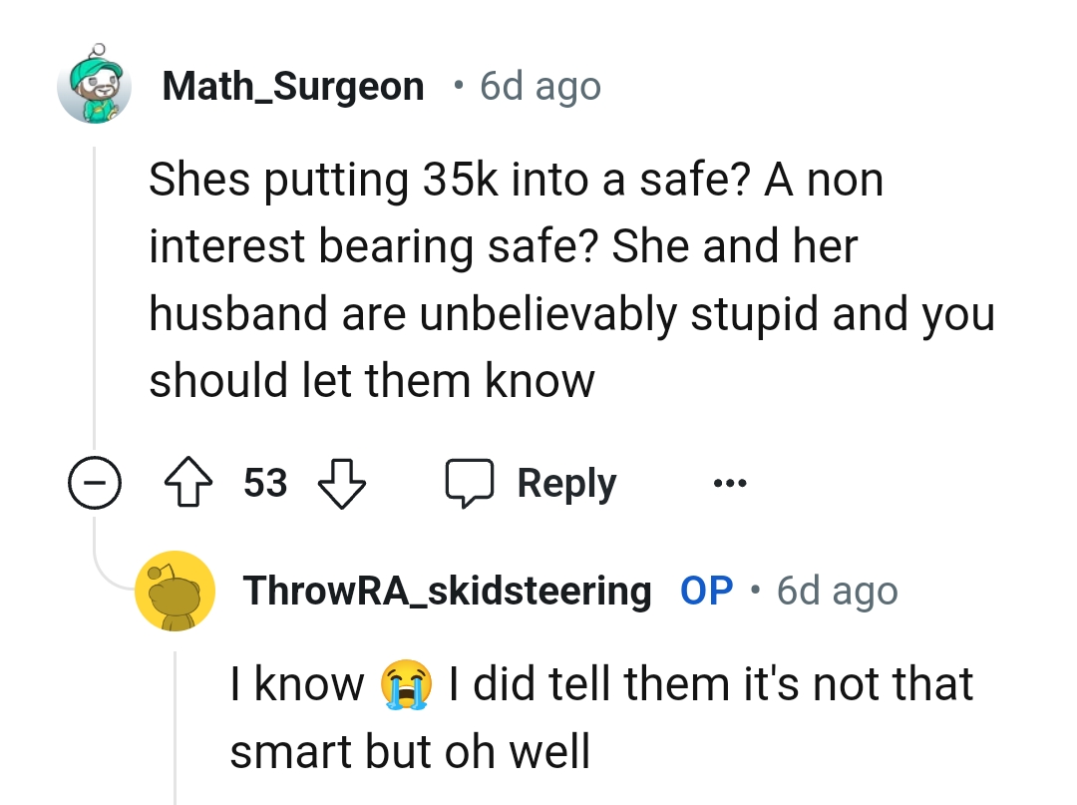The image size is (1077, 805).
Task: Collapse Math_Surgeon's comment thread
Action: coord(95,482)
